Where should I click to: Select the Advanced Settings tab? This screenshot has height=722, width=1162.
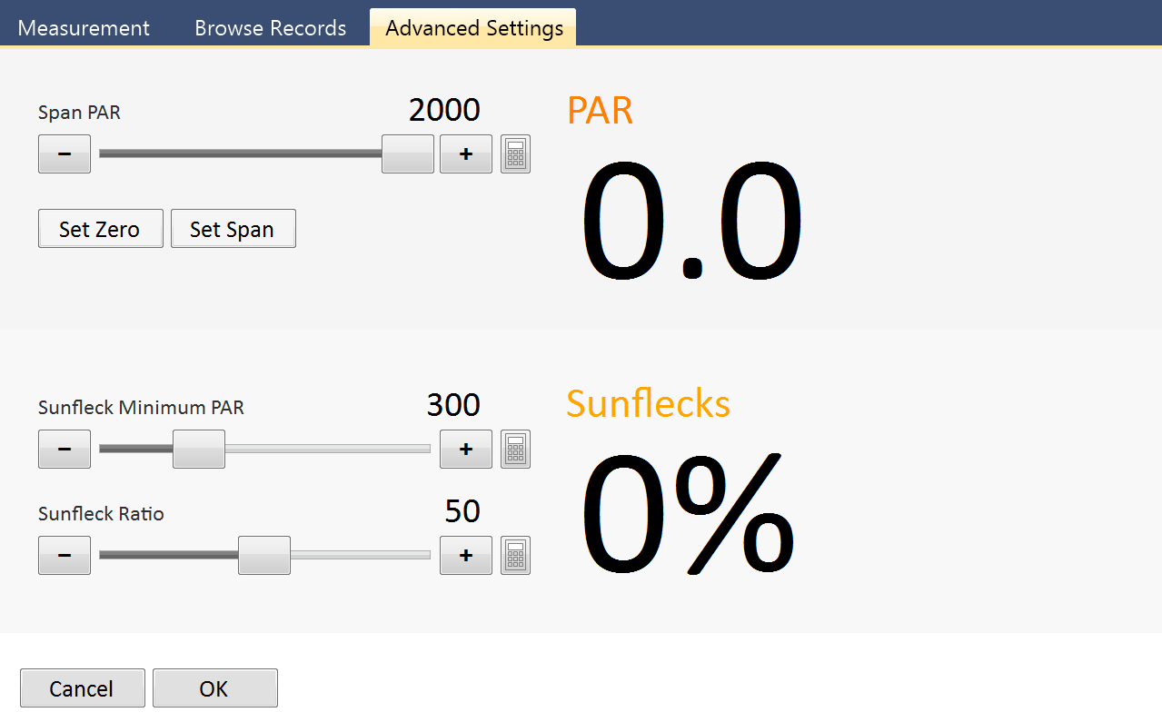(x=474, y=28)
